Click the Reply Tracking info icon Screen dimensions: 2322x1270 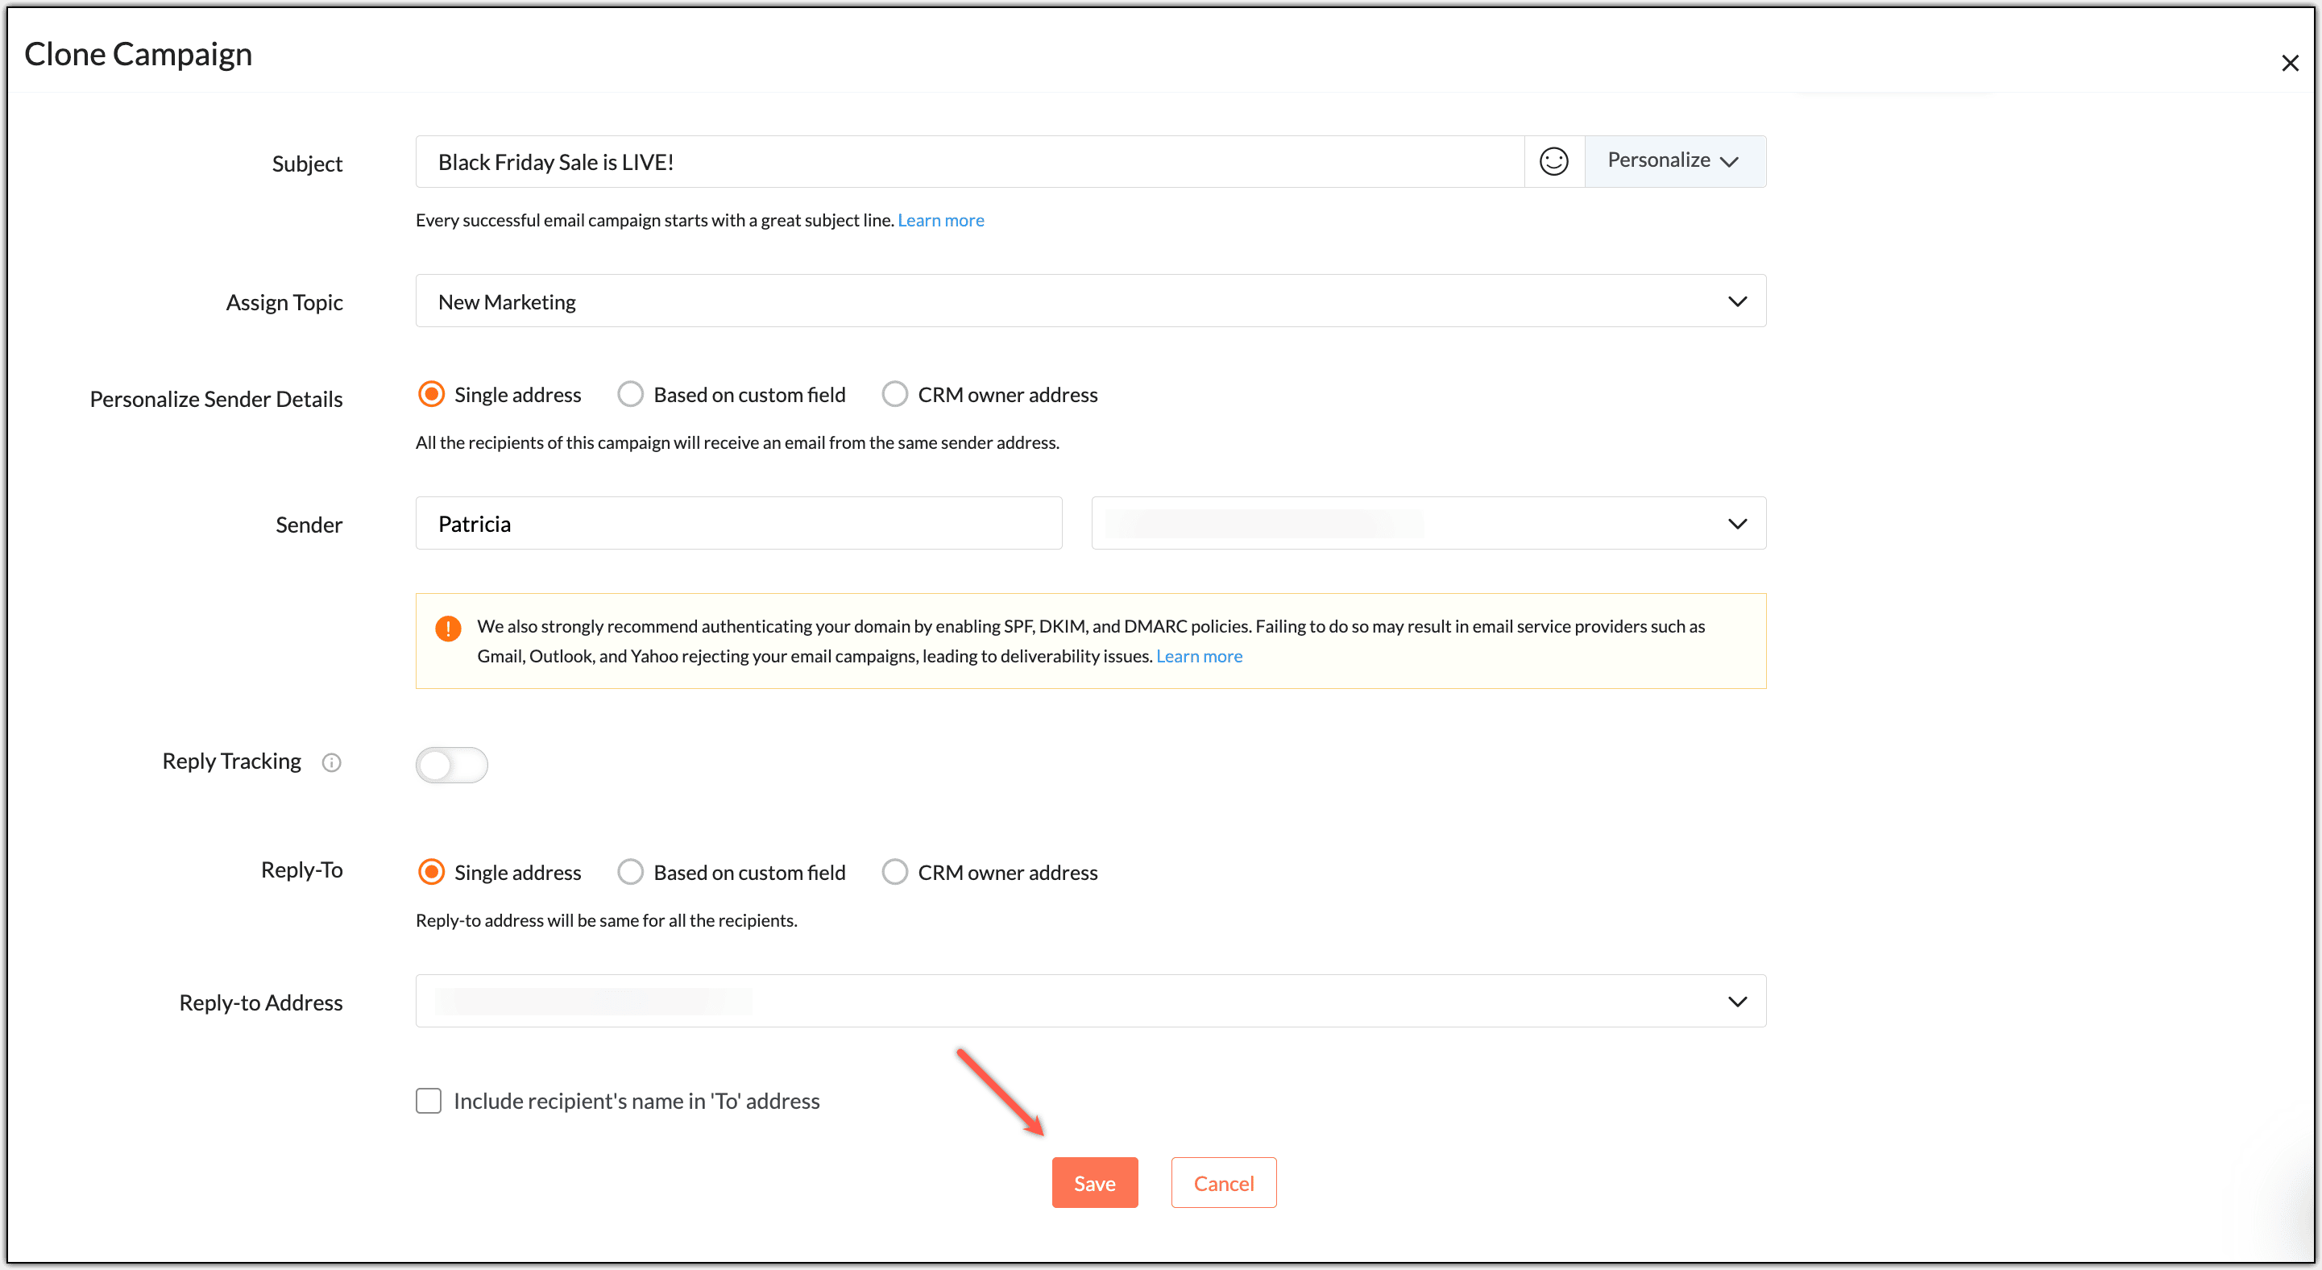coord(332,762)
